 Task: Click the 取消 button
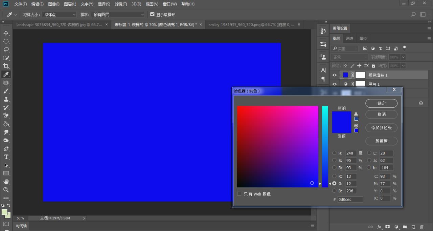[x=382, y=114]
